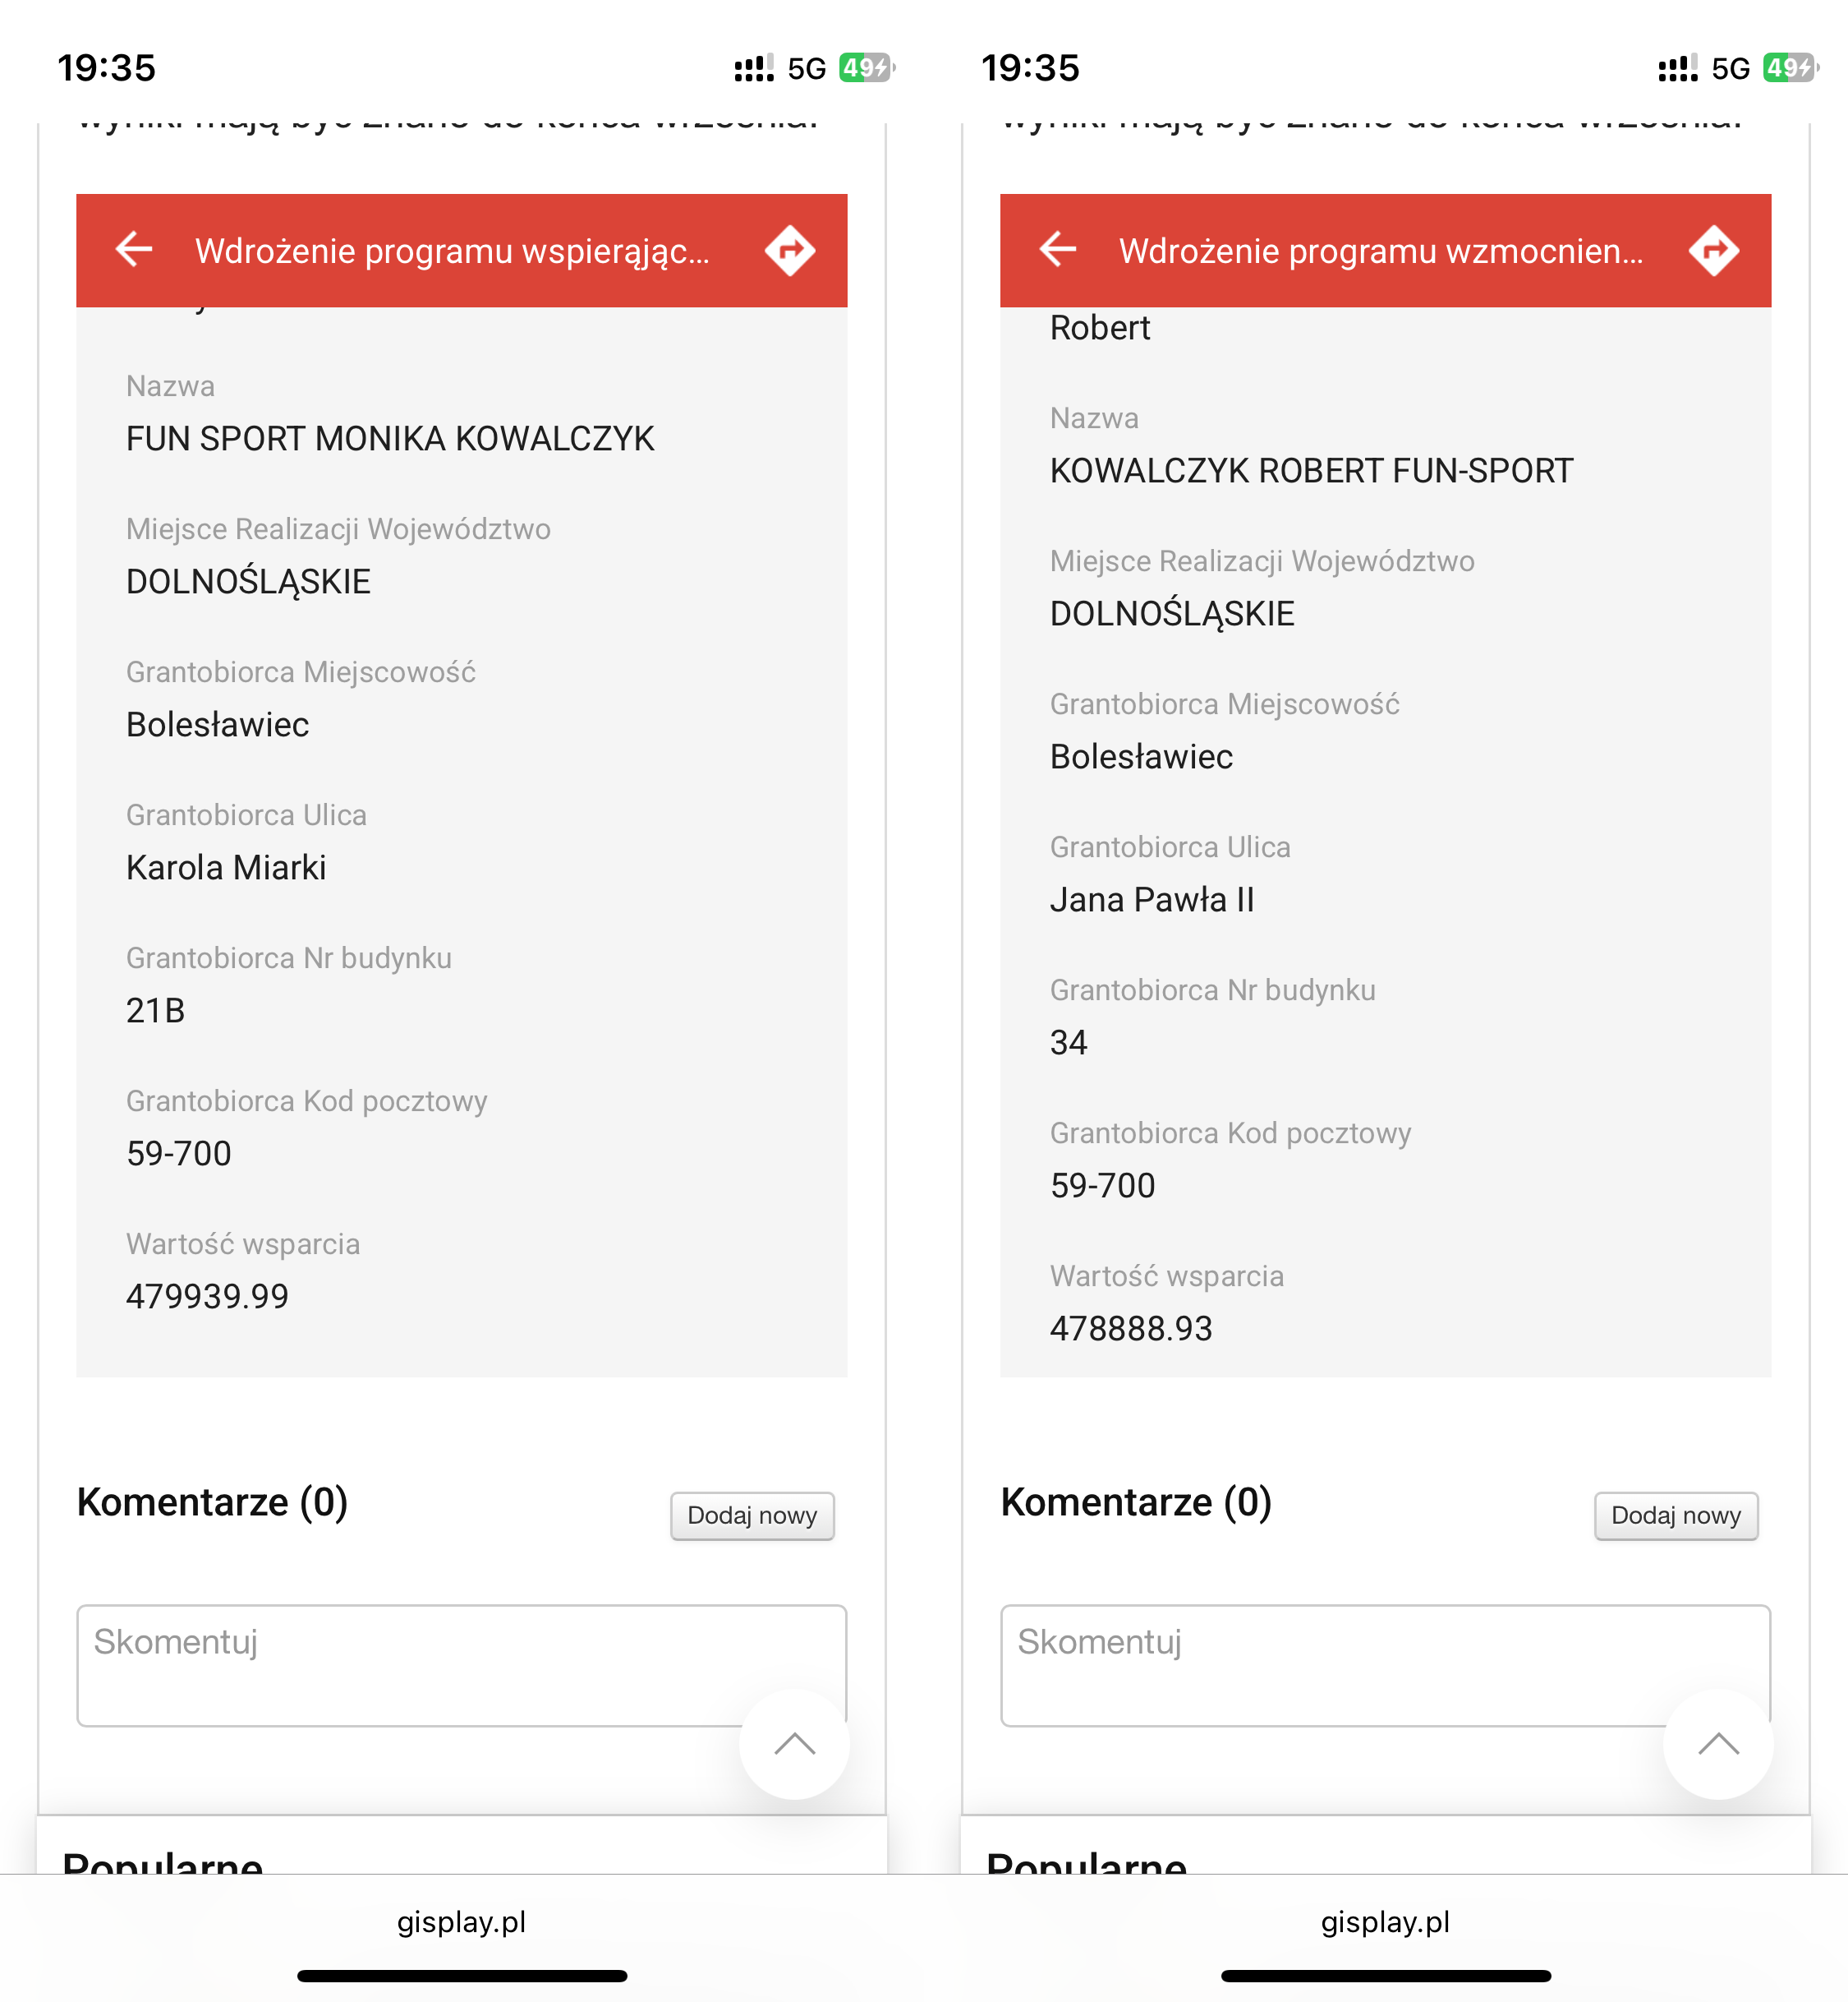Viewport: 1848px width, 2002px height.
Task: Open directions icon in 'programu wzmocnien' header
Action: click(x=1714, y=250)
